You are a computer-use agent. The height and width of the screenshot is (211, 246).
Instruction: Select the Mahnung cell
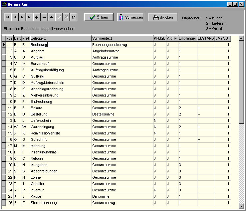pyautogui.click(x=61, y=146)
